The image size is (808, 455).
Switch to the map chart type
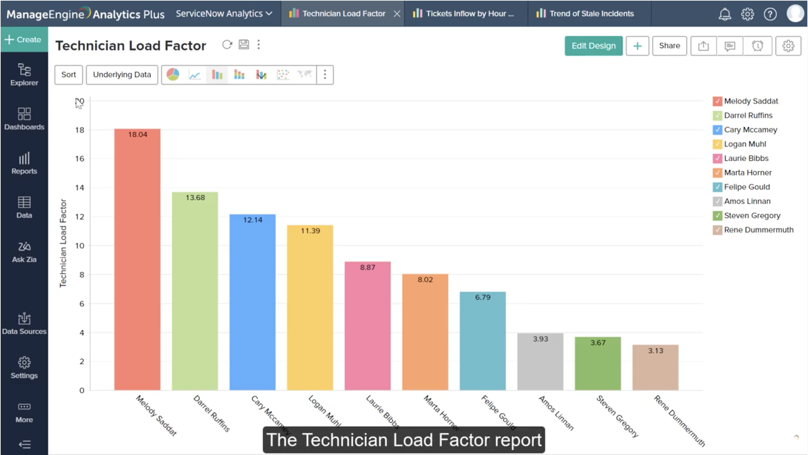(x=305, y=74)
